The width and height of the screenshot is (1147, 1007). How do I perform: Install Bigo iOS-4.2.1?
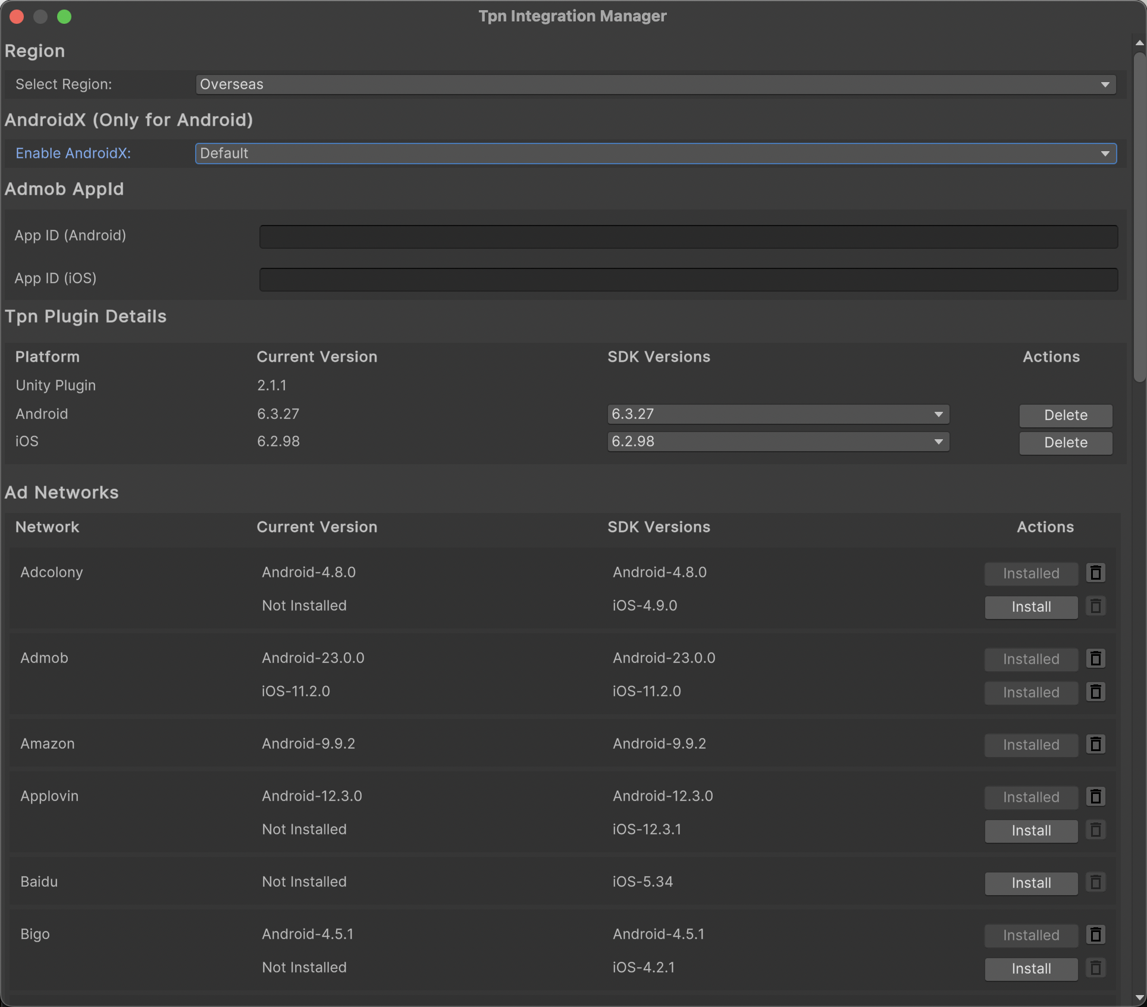pos(1030,969)
